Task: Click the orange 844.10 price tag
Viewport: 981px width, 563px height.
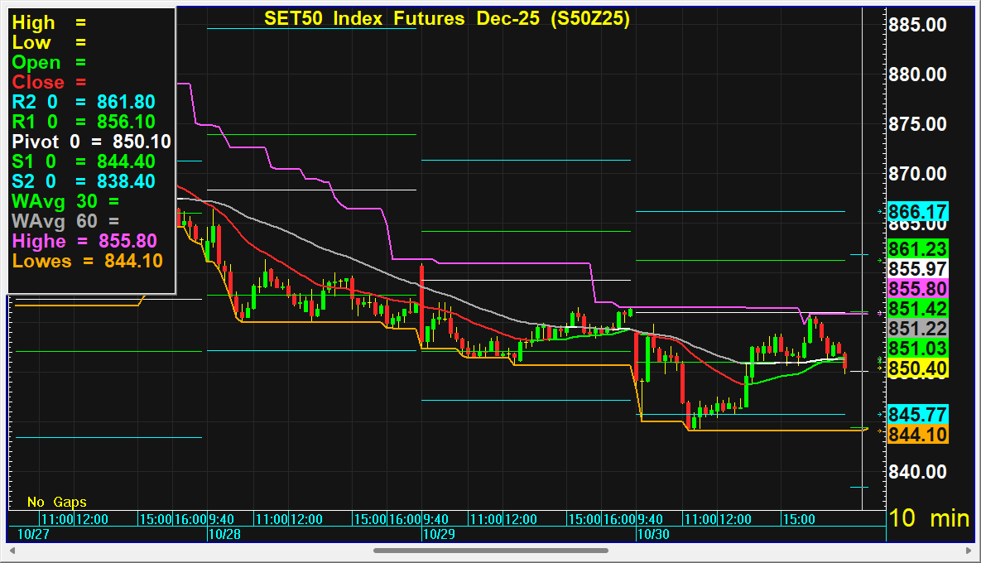Action: coord(917,435)
